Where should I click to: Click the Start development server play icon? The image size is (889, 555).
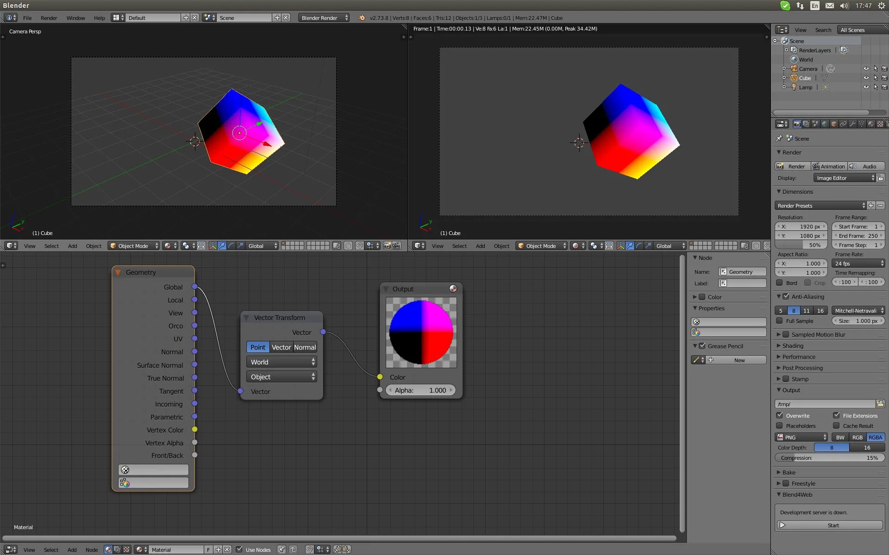click(x=783, y=525)
